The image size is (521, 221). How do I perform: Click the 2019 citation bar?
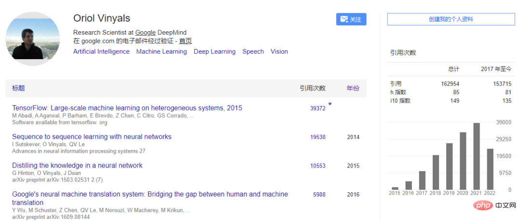point(449,166)
